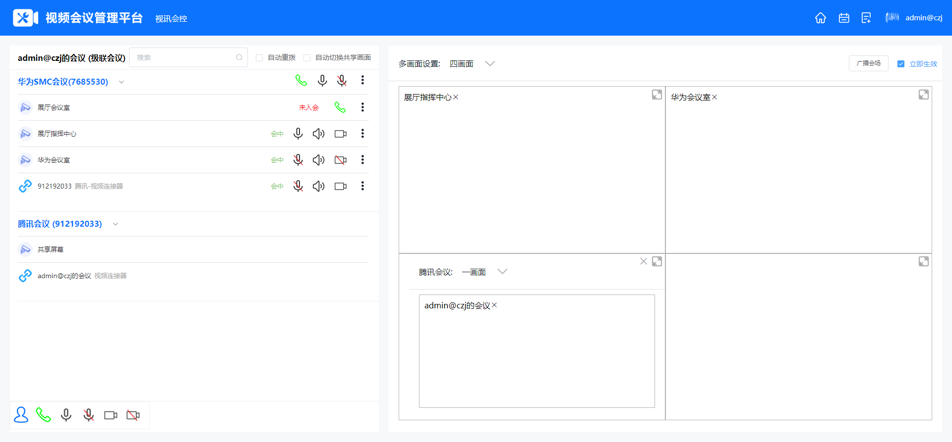Image resolution: width=952 pixels, height=442 pixels.
Task: Click the link icon beside admin@czj的会议 视频连接器
Action: pyautogui.click(x=25, y=276)
